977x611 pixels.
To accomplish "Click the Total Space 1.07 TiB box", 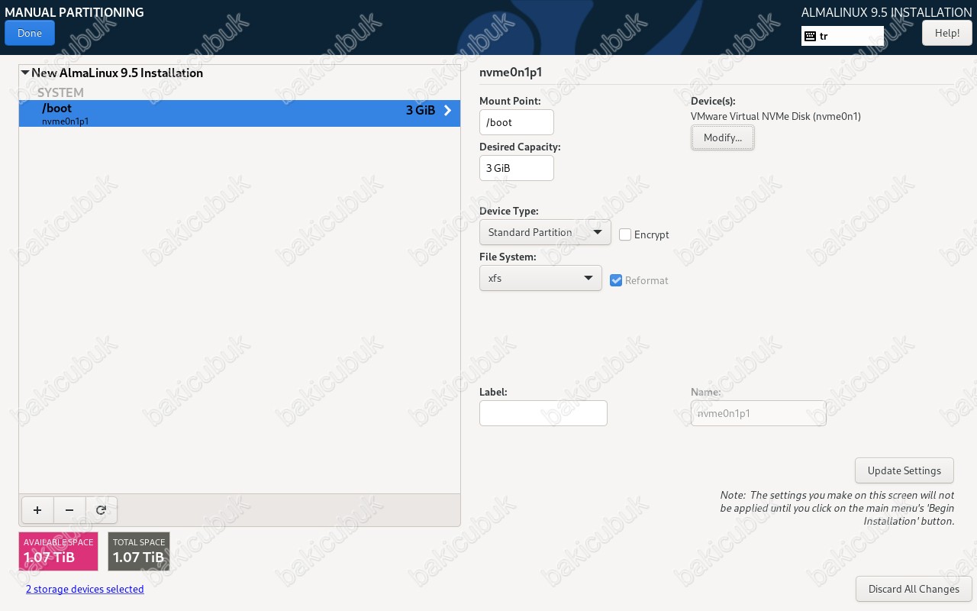I will 139,551.
